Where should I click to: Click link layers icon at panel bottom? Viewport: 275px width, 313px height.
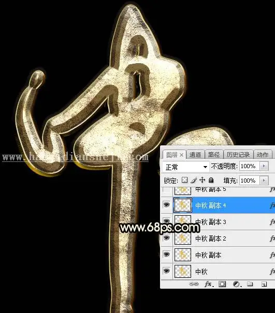click(x=194, y=284)
